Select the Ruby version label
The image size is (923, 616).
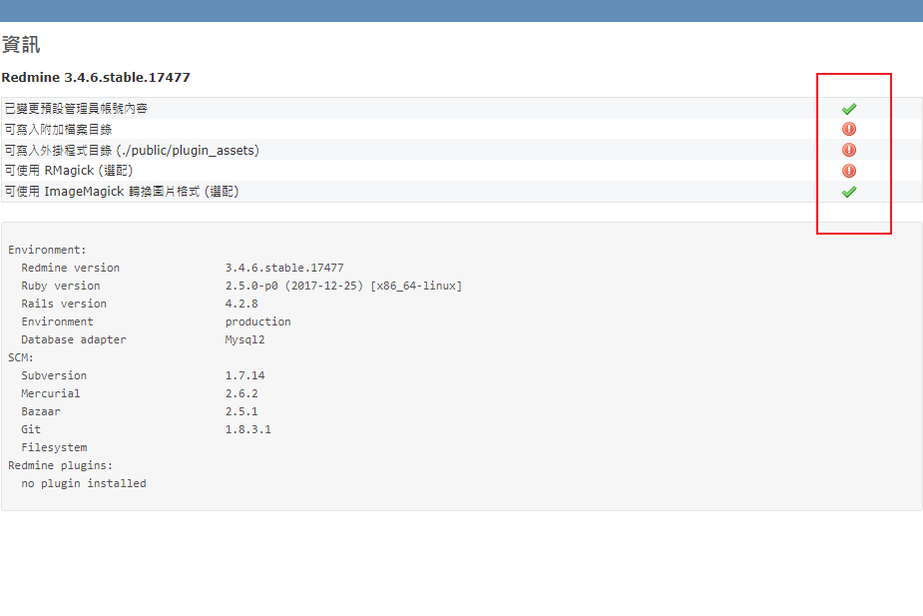point(61,286)
